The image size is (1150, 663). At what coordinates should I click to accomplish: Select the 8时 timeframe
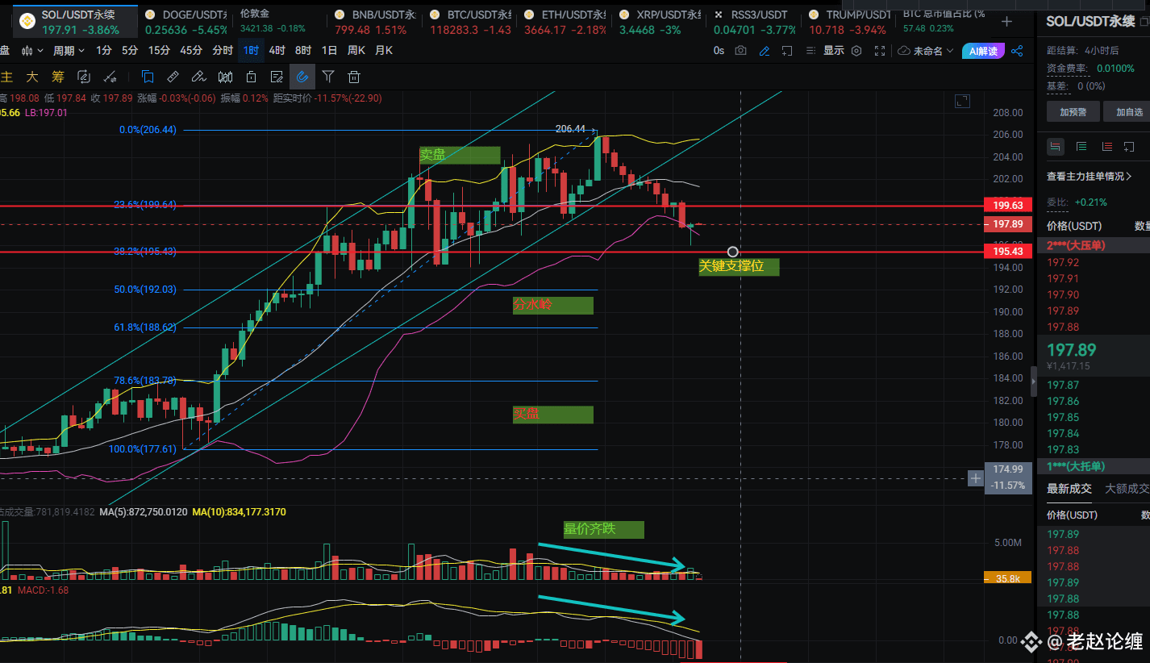point(303,51)
